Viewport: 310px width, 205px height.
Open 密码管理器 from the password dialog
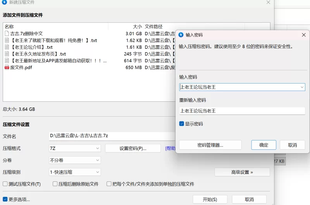[x=210, y=145]
